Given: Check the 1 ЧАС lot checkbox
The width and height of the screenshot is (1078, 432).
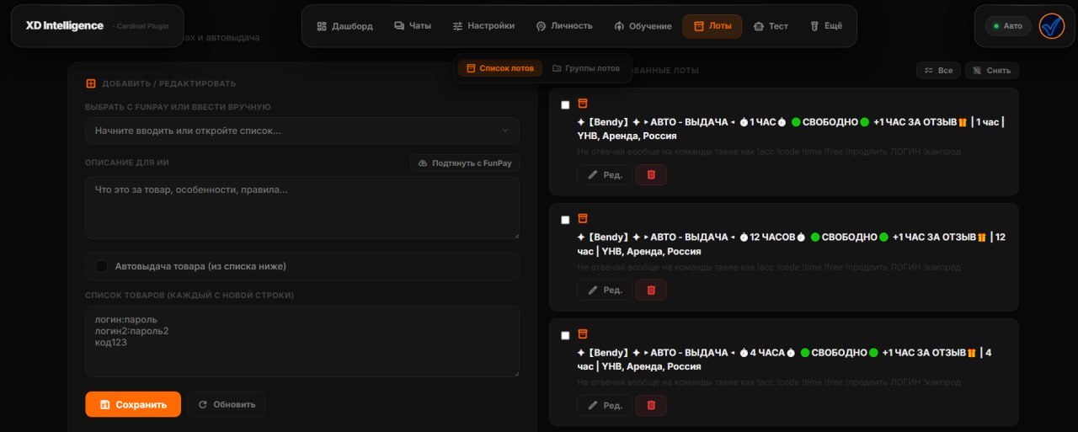Looking at the screenshot, I should [x=565, y=104].
